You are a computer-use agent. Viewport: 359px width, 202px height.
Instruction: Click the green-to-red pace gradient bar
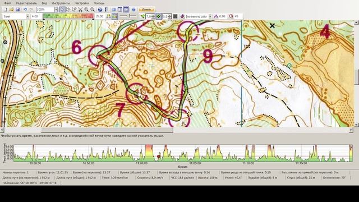coord(68,16)
